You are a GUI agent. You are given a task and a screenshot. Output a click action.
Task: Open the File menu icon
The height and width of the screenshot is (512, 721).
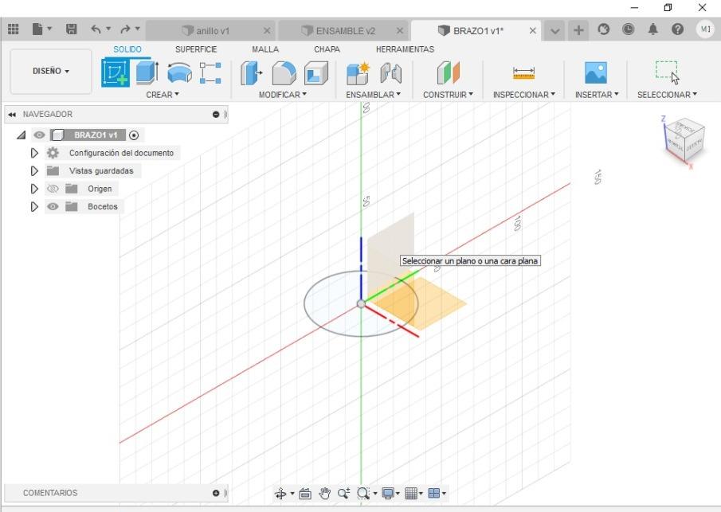(37, 29)
